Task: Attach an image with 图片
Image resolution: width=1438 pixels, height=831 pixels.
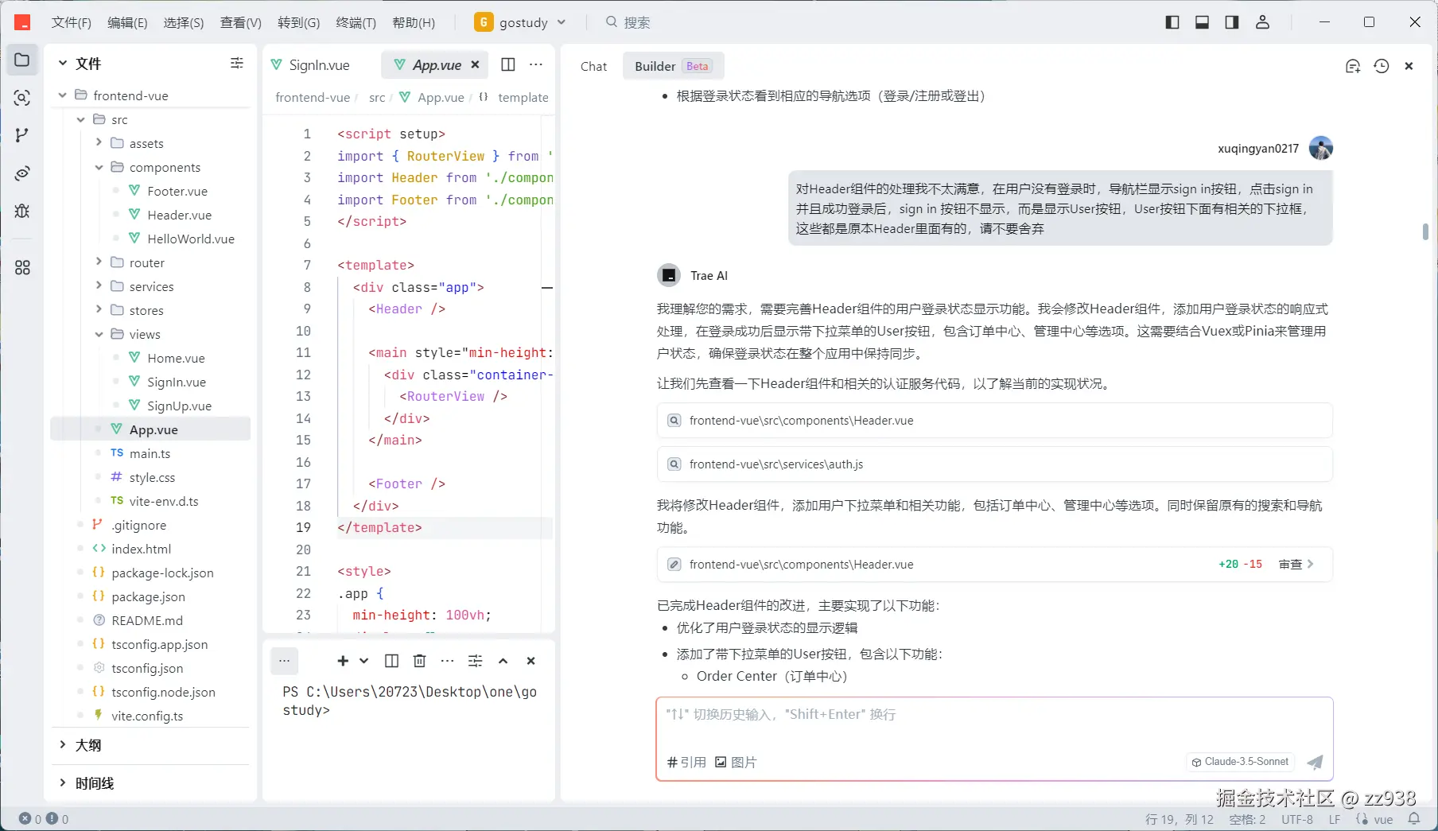Action: point(736,762)
